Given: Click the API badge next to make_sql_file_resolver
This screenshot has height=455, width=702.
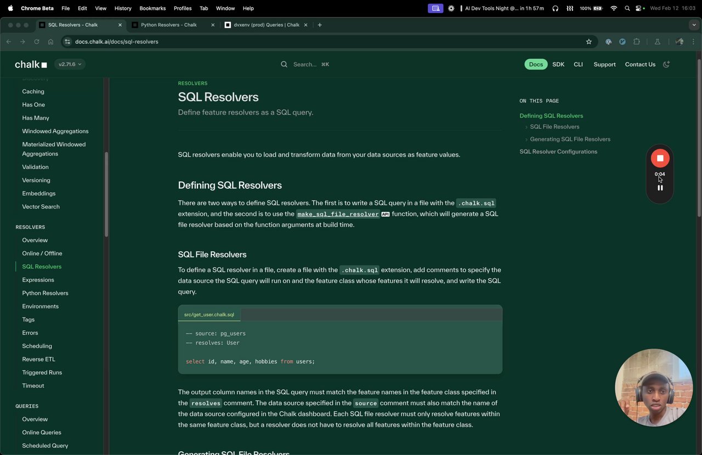Looking at the screenshot, I should point(385,214).
